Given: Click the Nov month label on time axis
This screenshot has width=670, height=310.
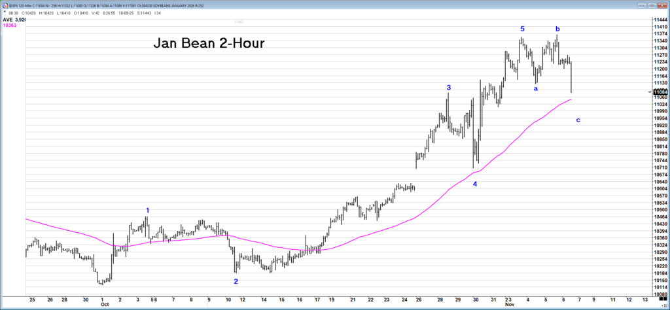Looking at the screenshot, I should (x=509, y=305).
